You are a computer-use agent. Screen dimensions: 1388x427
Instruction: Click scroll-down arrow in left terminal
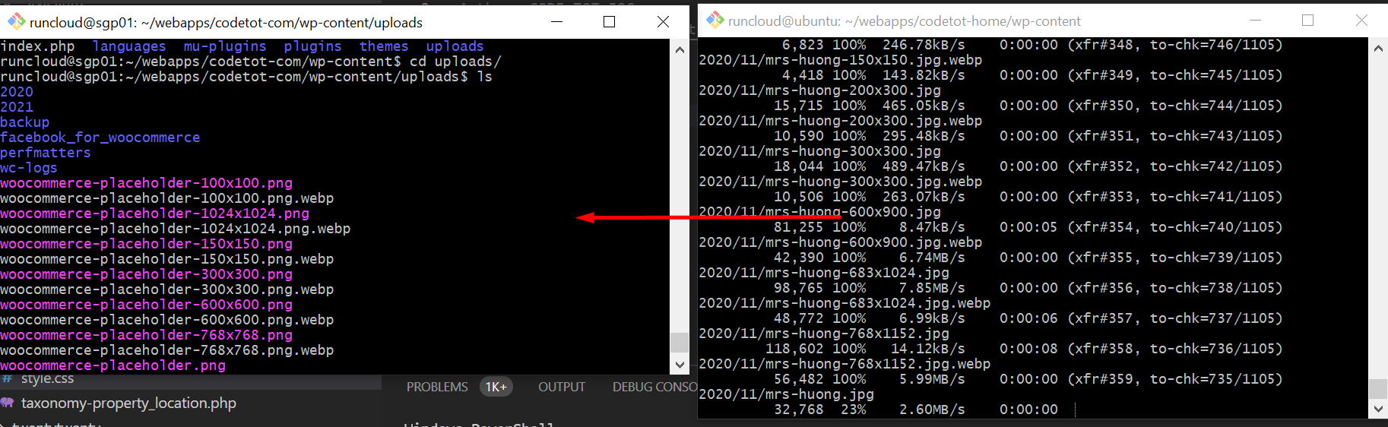680,365
